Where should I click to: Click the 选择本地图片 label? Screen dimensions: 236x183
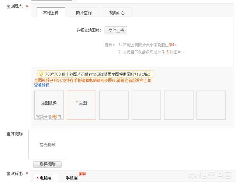pyautogui.click(x=89, y=30)
